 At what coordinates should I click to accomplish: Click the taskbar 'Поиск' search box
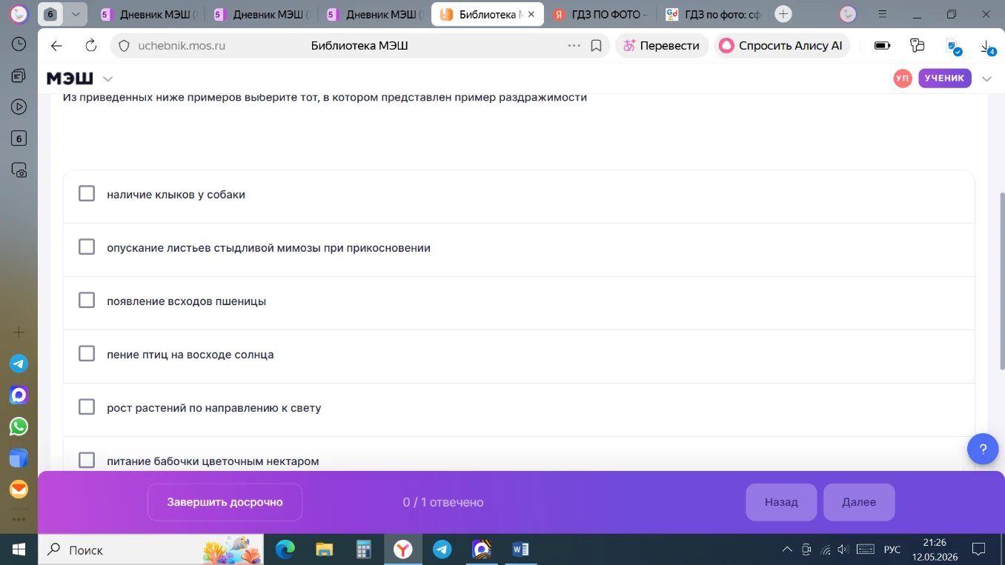click(x=150, y=549)
